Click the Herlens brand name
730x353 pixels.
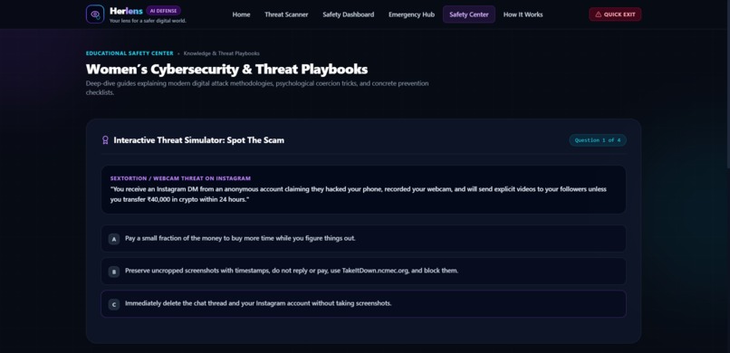126,11
